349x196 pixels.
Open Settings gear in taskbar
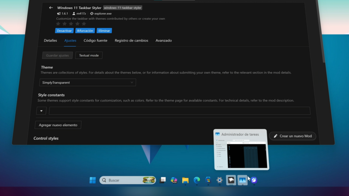tap(219, 180)
